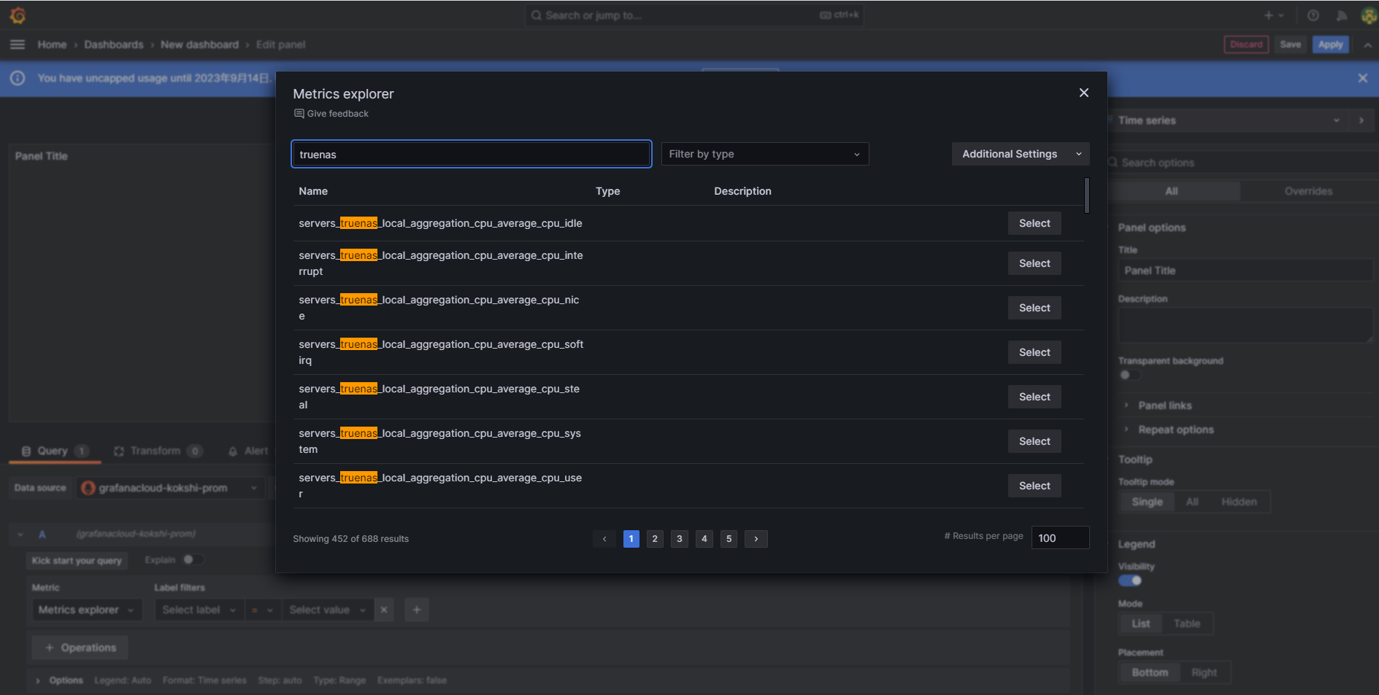The image size is (1379, 695).
Task: Expand Repeat options section
Action: (1175, 430)
